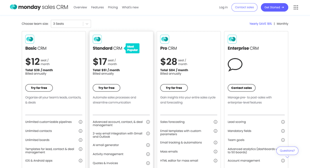Show info for Unlimited boards
Image resolution: width=310 pixels, height=168 pixels.
(x=81, y=140)
